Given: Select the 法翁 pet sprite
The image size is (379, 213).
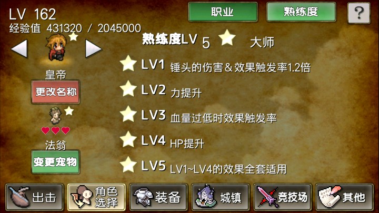Looking at the screenshot, I should pos(56,116).
